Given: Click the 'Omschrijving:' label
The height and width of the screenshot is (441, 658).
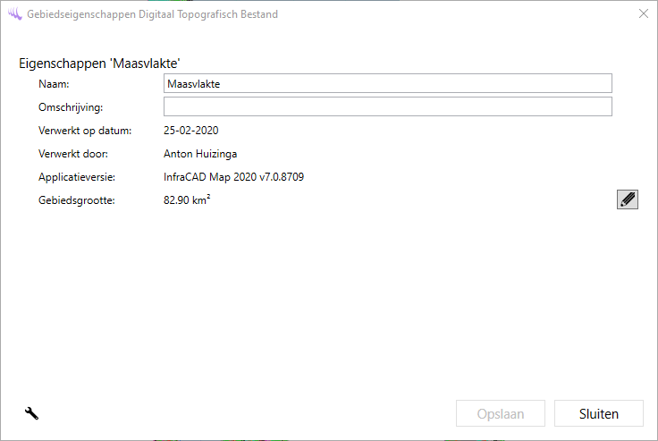Looking at the screenshot, I should [72, 107].
